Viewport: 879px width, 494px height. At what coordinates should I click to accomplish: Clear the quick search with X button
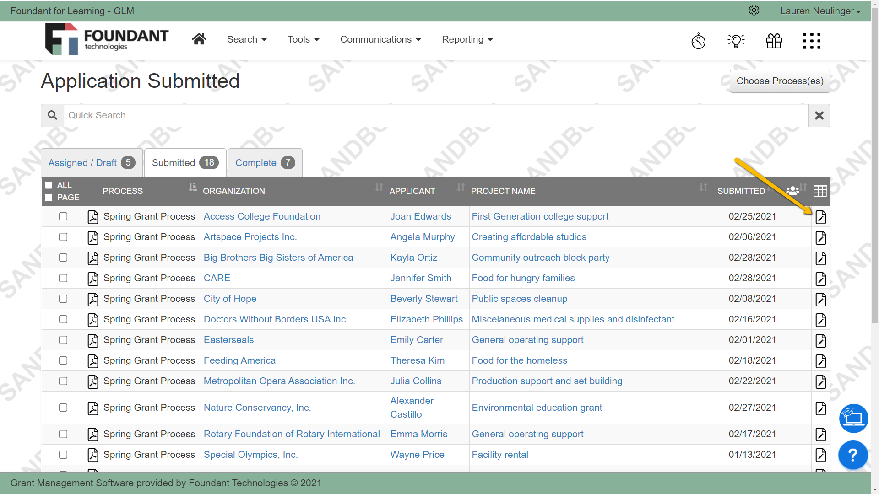(x=819, y=115)
